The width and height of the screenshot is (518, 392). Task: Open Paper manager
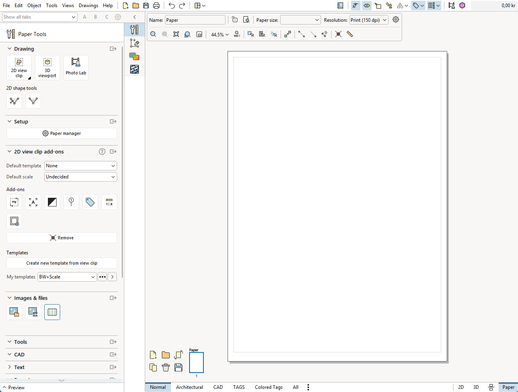[62, 133]
